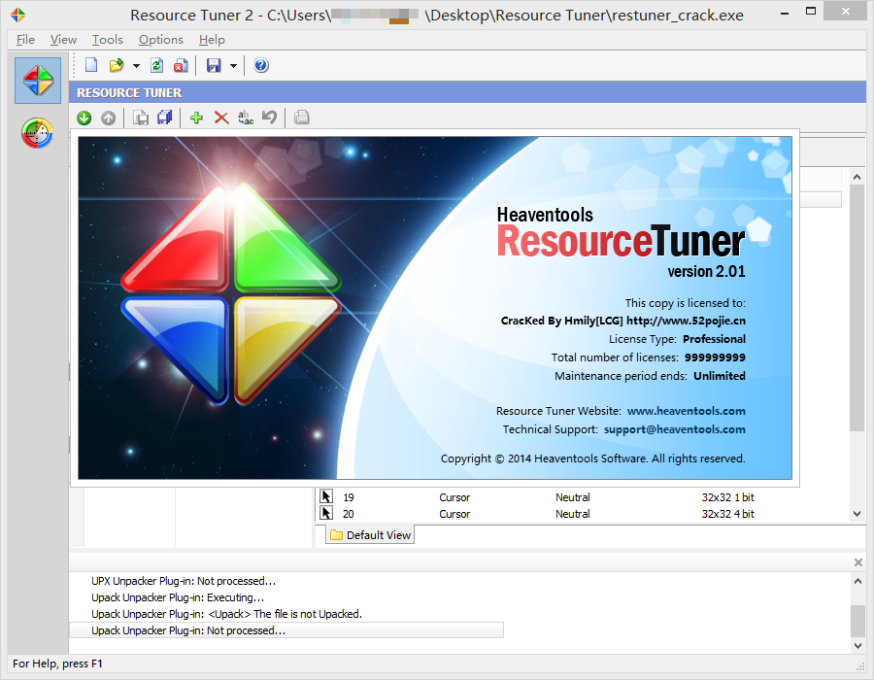Switch to the Default View tab
The image size is (874, 680).
[370, 535]
